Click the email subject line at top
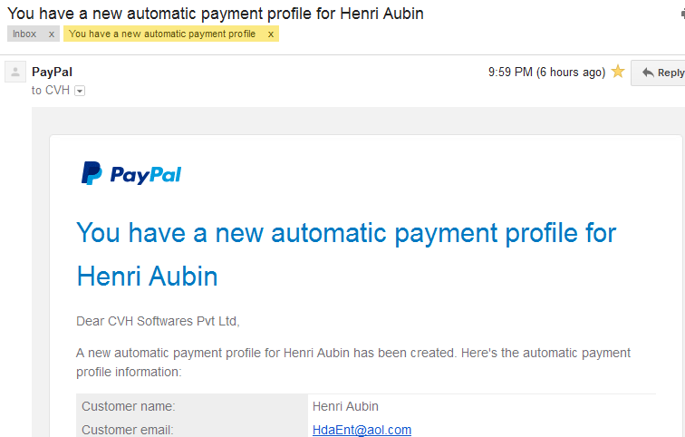The image size is (685, 437). pos(216,13)
